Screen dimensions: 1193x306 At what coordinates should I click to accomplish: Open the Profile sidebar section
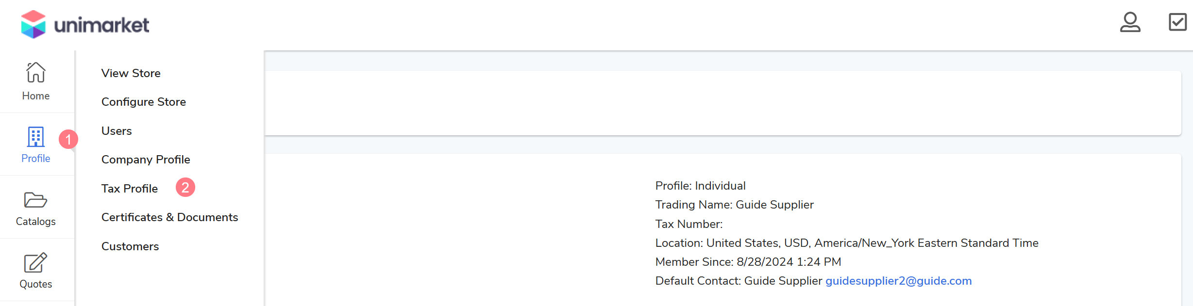tap(36, 145)
